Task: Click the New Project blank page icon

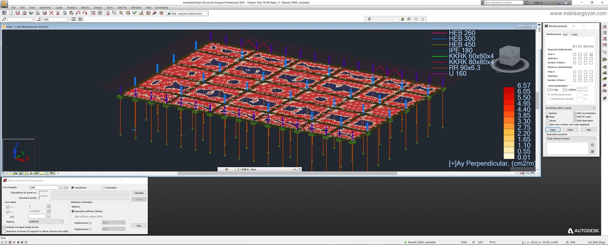Action: click(11, 13)
